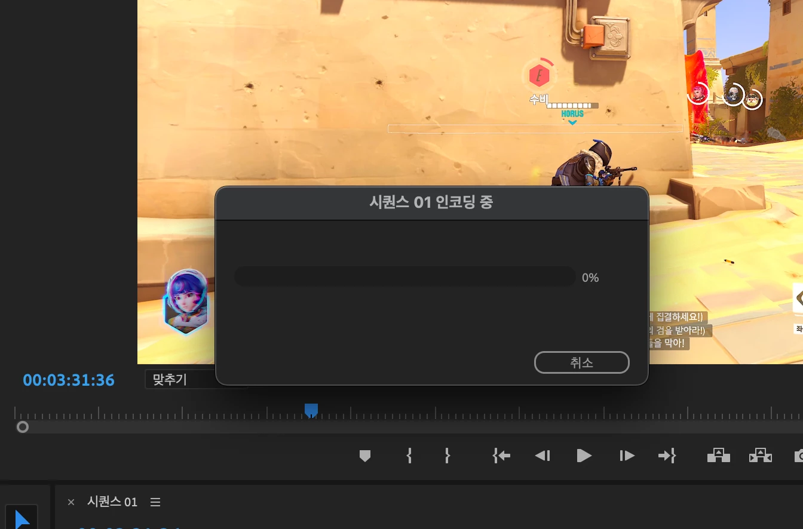This screenshot has width=803, height=529.
Task: Close the 시퀀스 01 timeline tab
Action: pyautogui.click(x=71, y=502)
